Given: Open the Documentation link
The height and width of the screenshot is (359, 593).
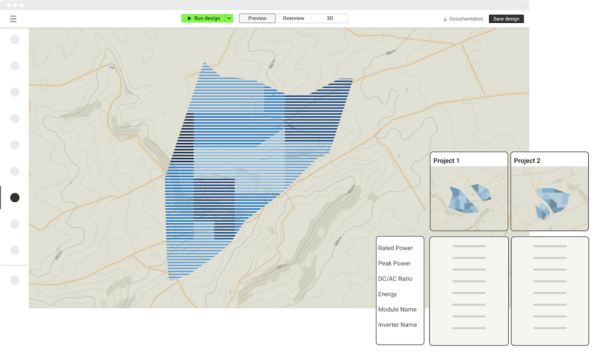Looking at the screenshot, I should click(466, 19).
